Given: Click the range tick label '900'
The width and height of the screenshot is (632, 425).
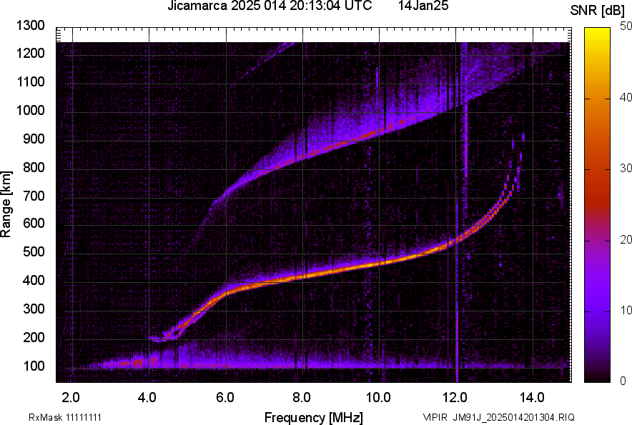Looking at the screenshot, I should (34, 139).
